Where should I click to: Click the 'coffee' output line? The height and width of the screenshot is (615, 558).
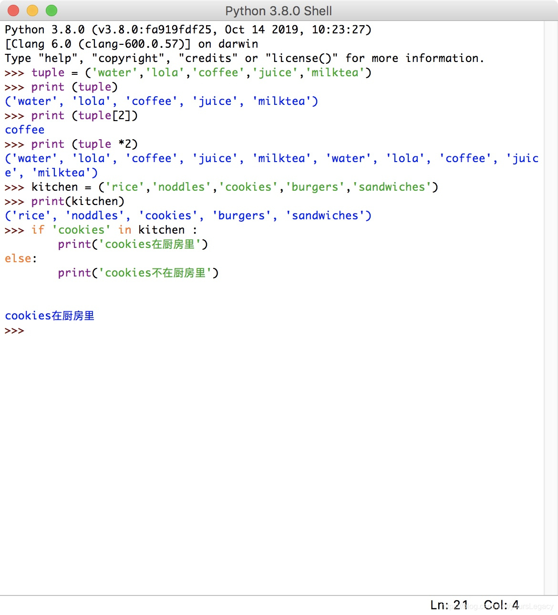coord(25,130)
